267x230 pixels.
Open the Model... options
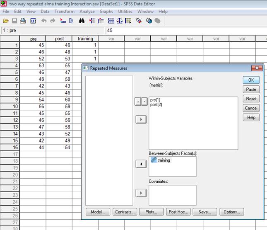[x=98, y=212]
